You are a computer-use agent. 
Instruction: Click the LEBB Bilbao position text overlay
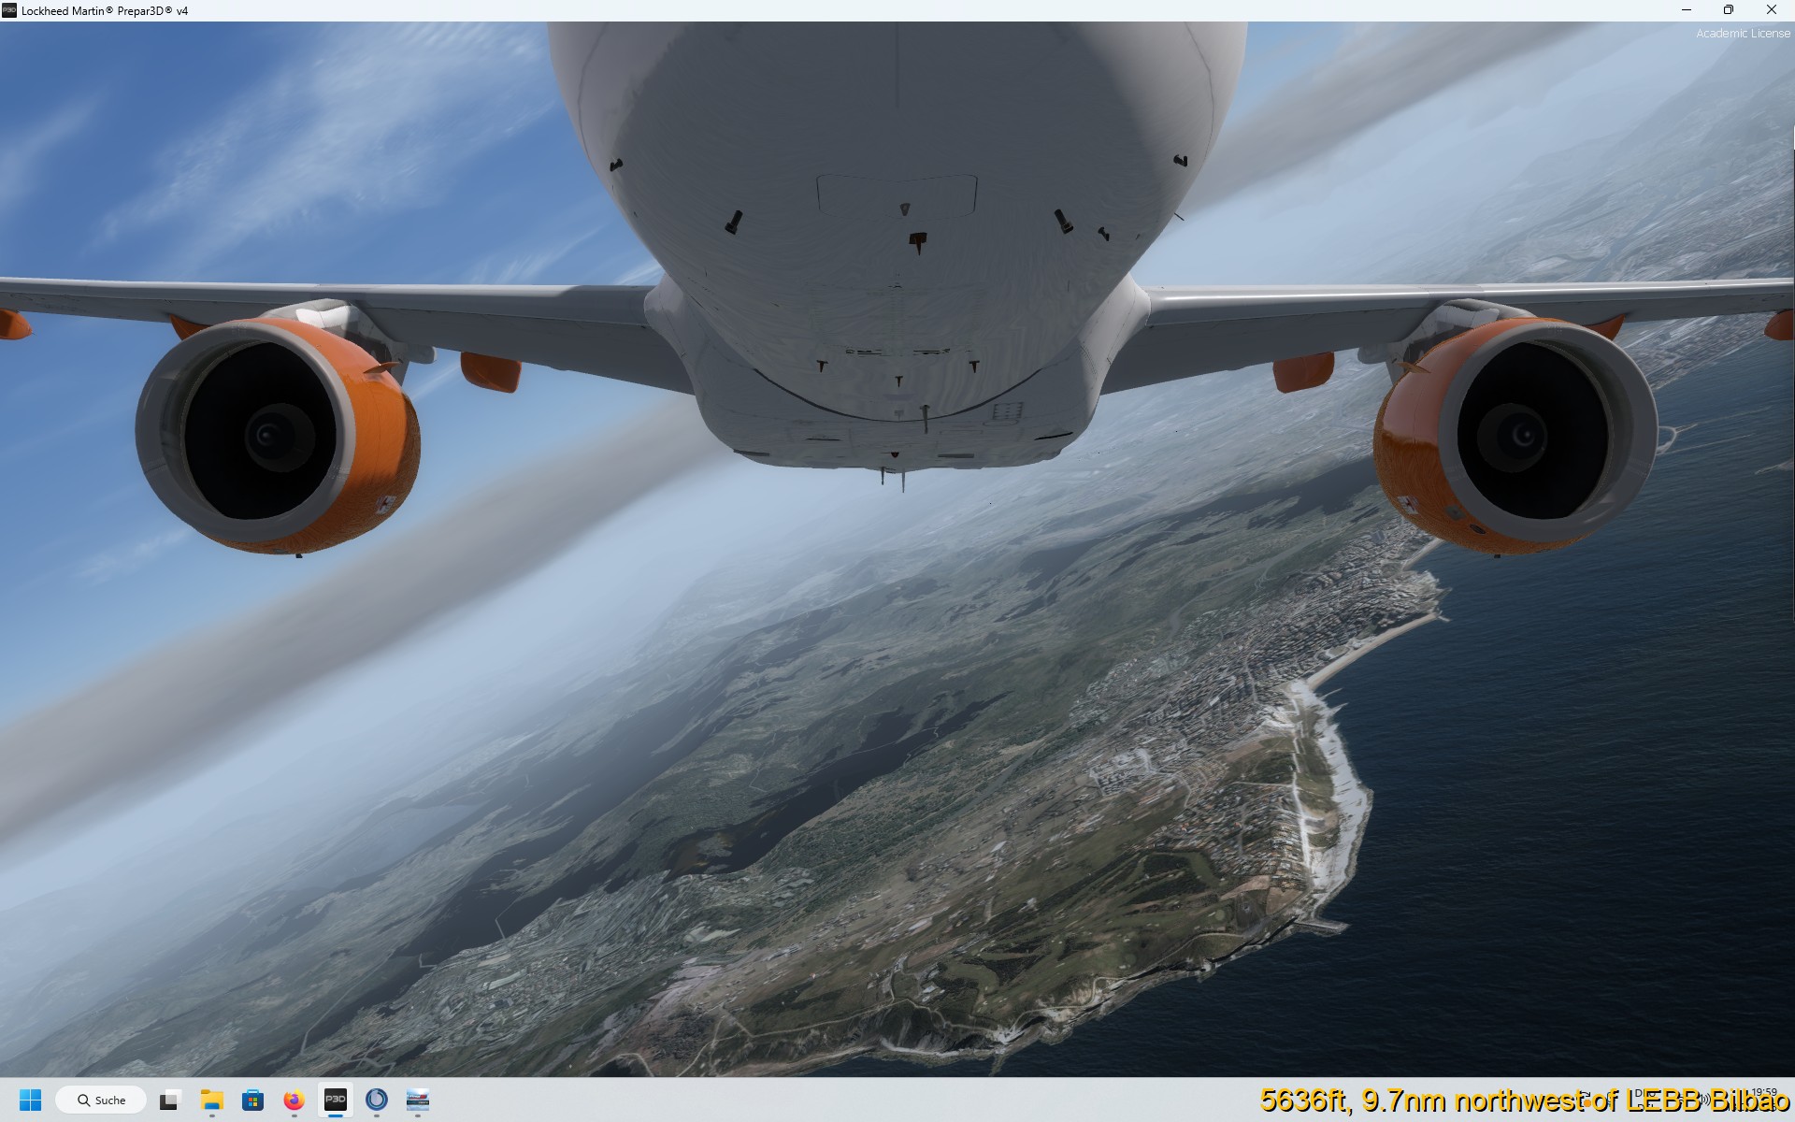(x=1524, y=1100)
